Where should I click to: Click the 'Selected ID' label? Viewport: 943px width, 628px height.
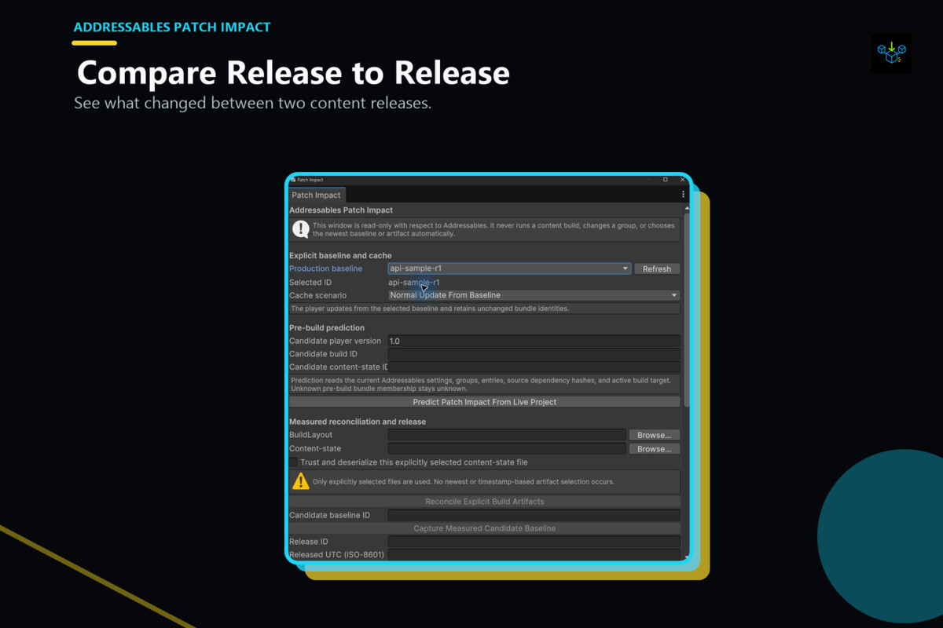pos(310,282)
